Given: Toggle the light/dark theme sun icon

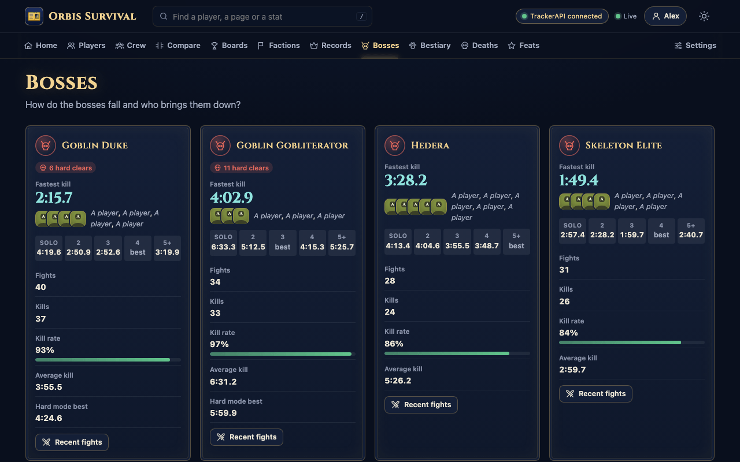Looking at the screenshot, I should [x=704, y=16].
